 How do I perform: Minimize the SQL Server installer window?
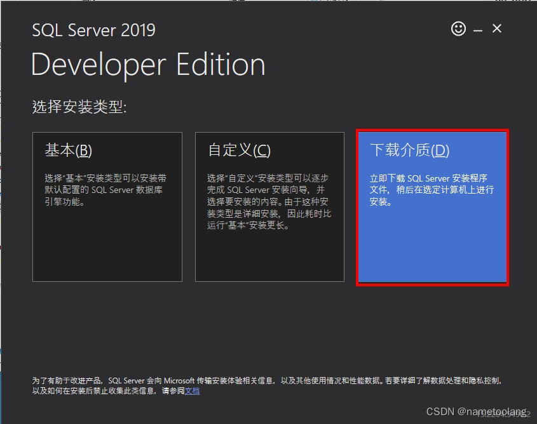tap(477, 29)
